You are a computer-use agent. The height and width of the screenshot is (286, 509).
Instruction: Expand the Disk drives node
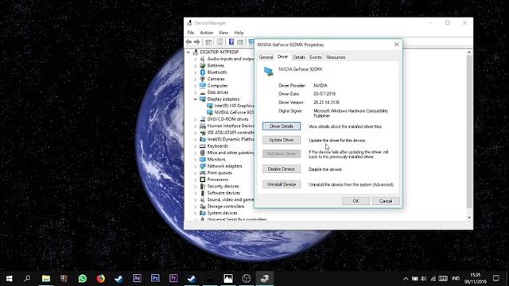click(x=196, y=92)
